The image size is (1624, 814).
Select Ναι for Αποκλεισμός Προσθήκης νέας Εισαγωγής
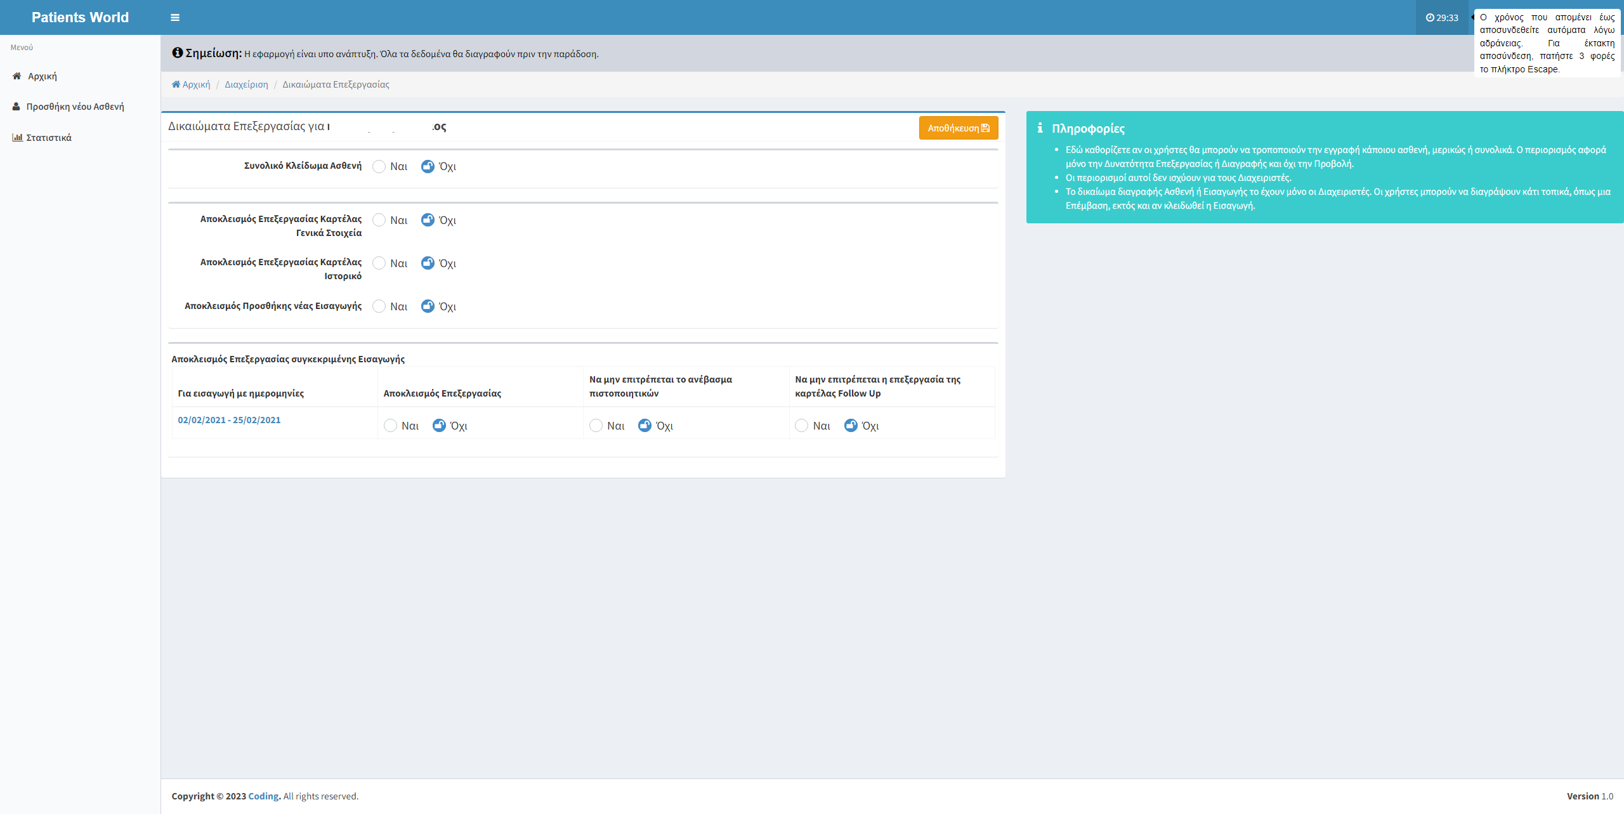[379, 306]
